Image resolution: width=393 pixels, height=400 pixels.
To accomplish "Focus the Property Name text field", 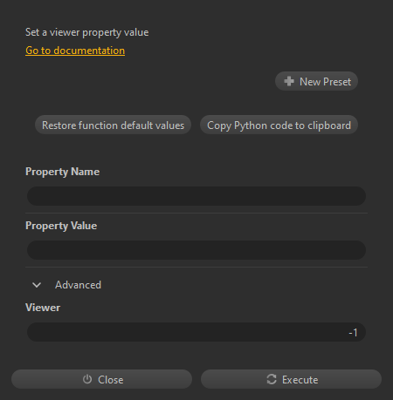I will [x=196, y=196].
